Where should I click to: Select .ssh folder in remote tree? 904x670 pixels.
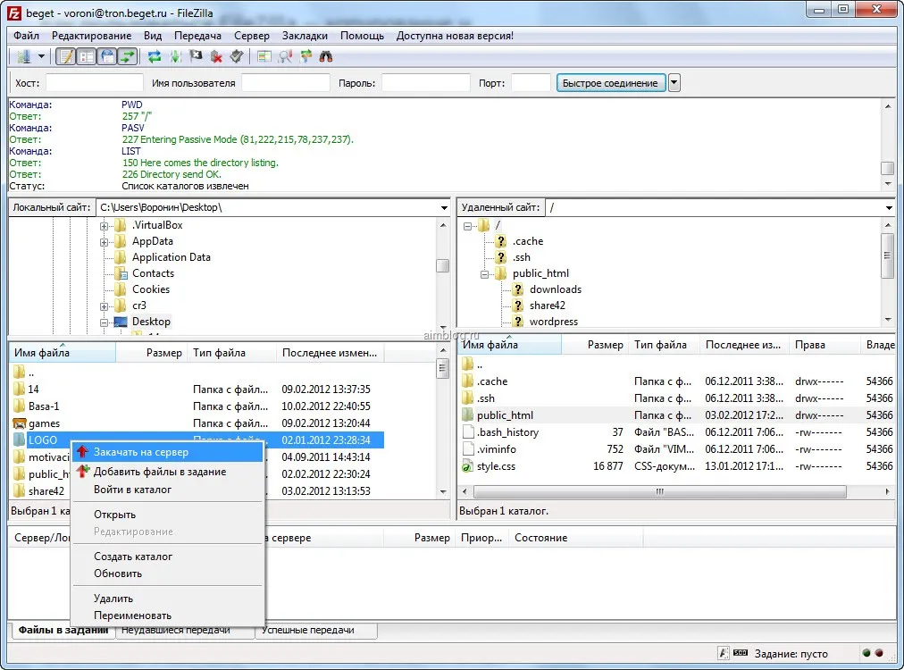click(521, 257)
